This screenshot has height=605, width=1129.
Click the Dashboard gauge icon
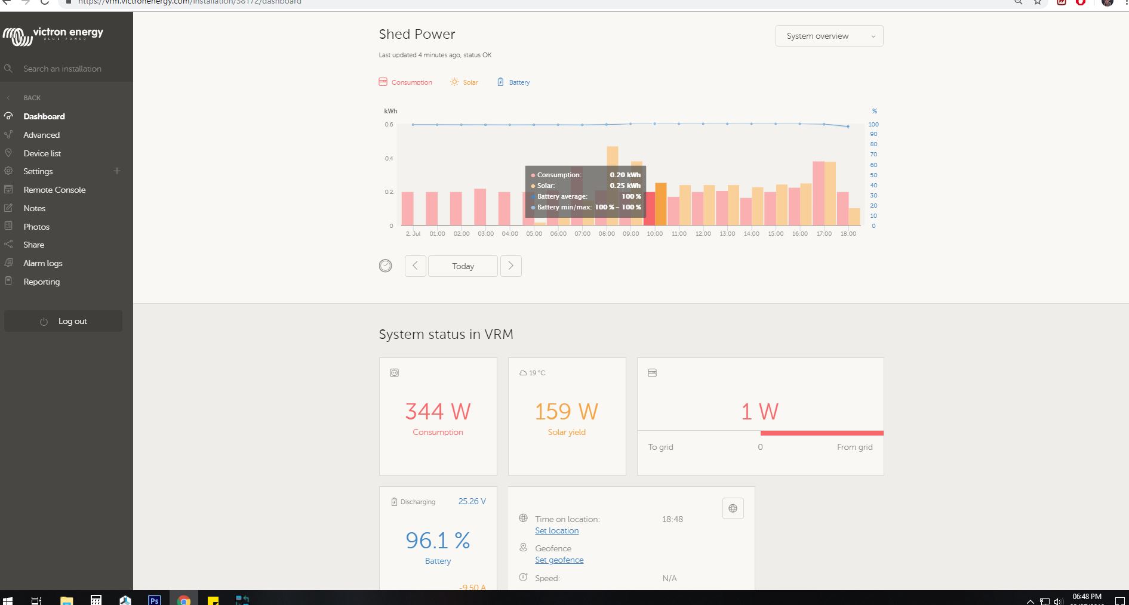[x=8, y=116]
